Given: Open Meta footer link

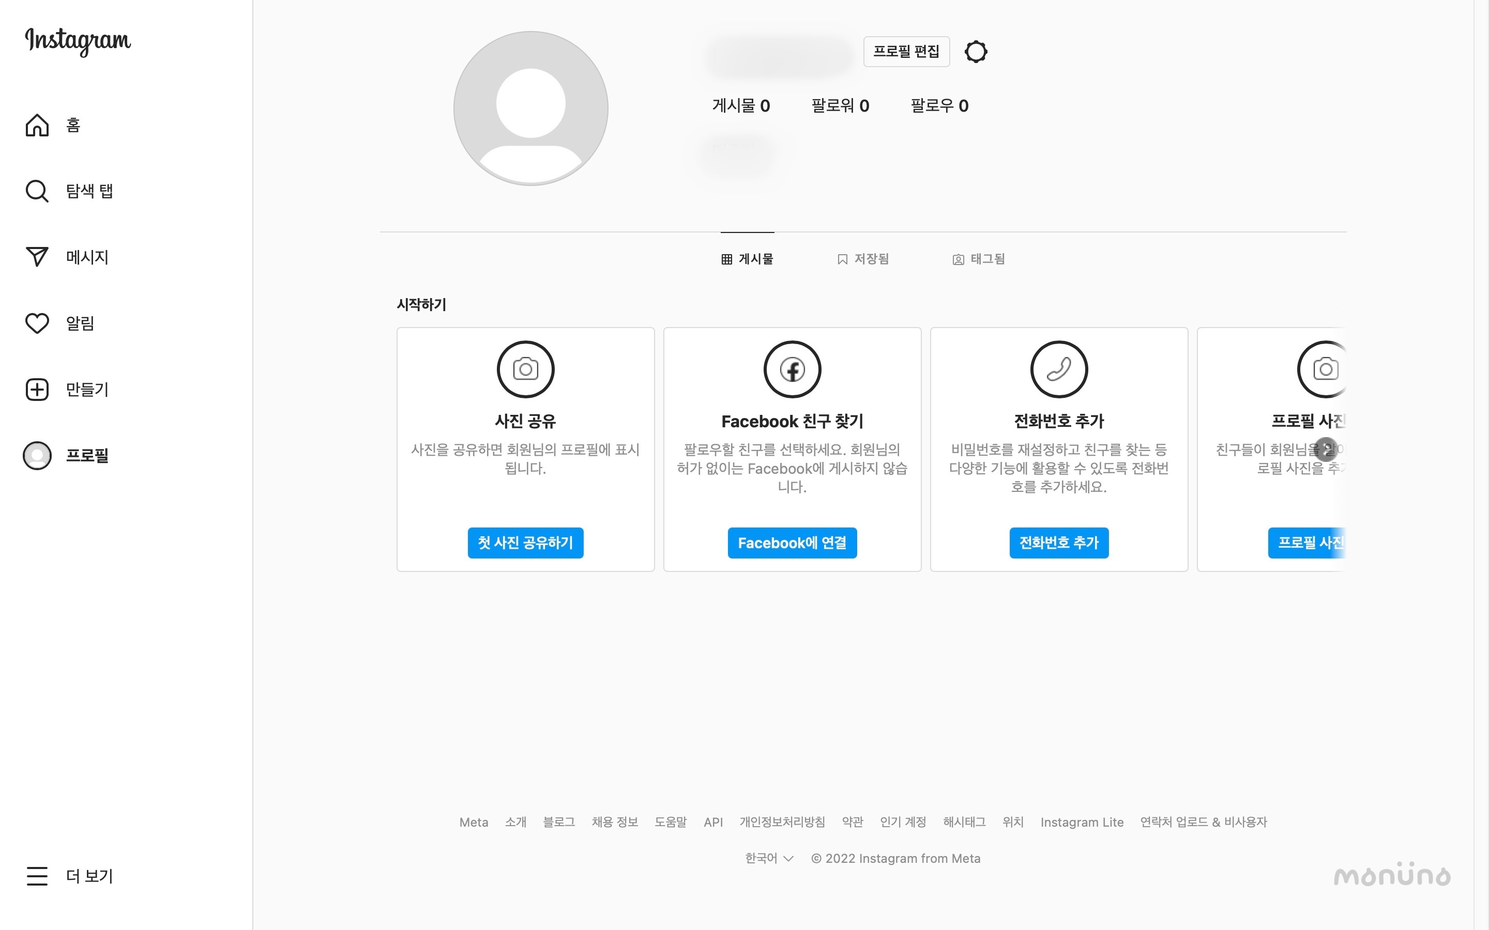Looking at the screenshot, I should click(x=474, y=823).
